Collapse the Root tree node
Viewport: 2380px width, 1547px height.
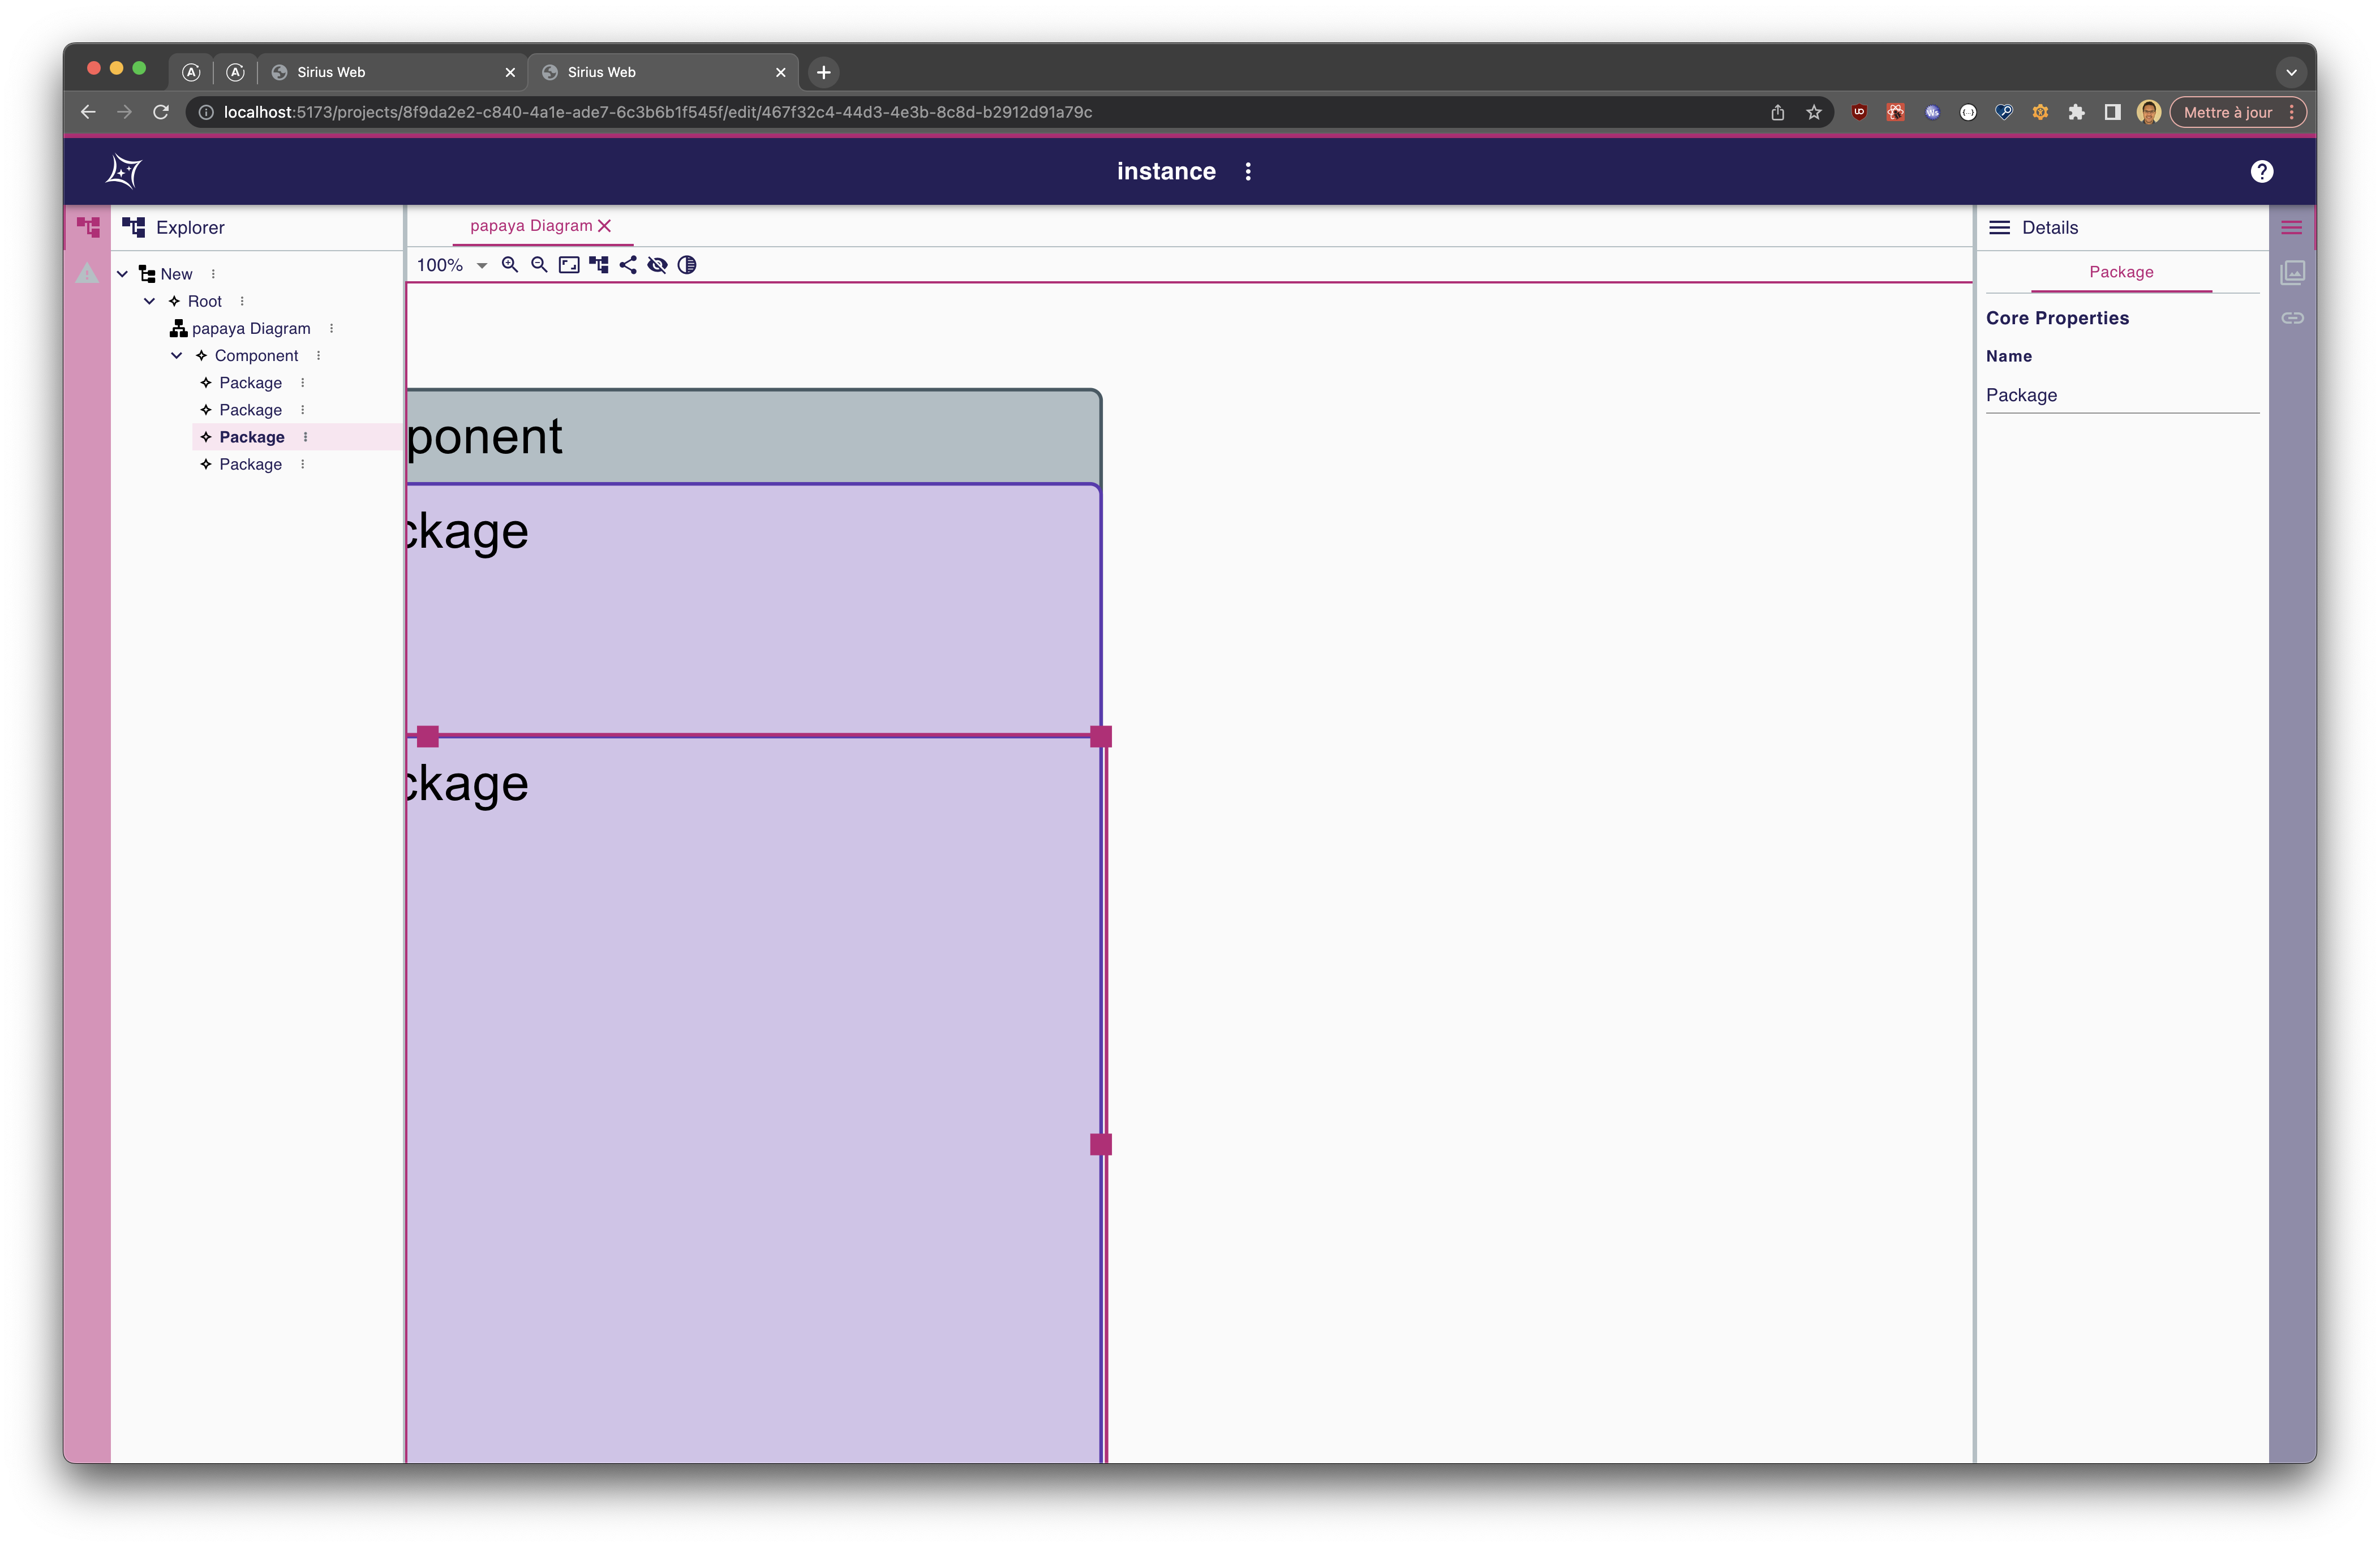150,301
